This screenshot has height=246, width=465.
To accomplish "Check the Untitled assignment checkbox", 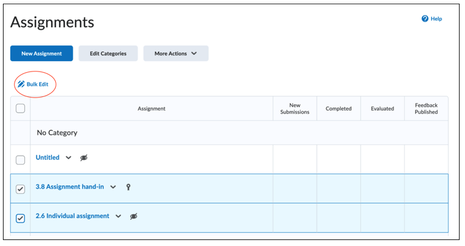I will coord(20,160).
